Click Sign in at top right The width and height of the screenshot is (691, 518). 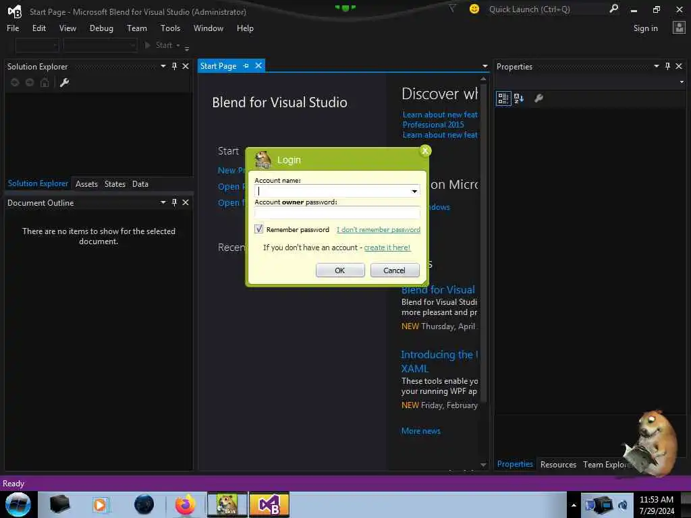point(645,28)
